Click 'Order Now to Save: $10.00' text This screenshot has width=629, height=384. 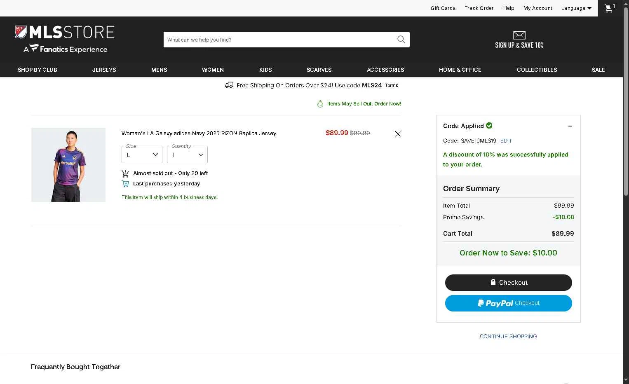tap(508, 253)
